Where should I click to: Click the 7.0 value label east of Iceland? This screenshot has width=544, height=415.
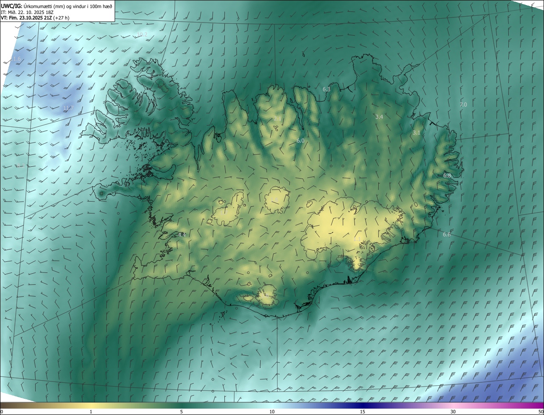463,104
